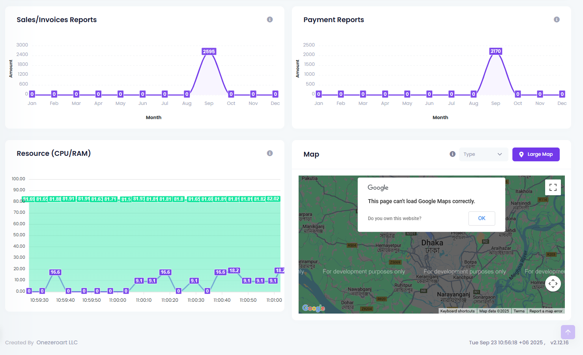Click the Google logo on the map
This screenshot has width=583, height=355.
click(314, 308)
